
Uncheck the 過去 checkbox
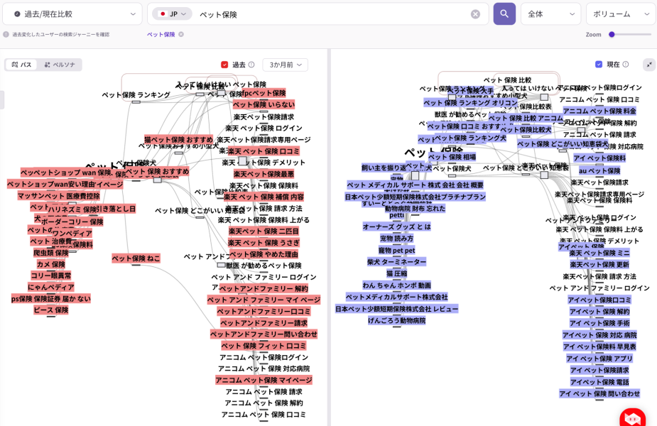pos(224,65)
